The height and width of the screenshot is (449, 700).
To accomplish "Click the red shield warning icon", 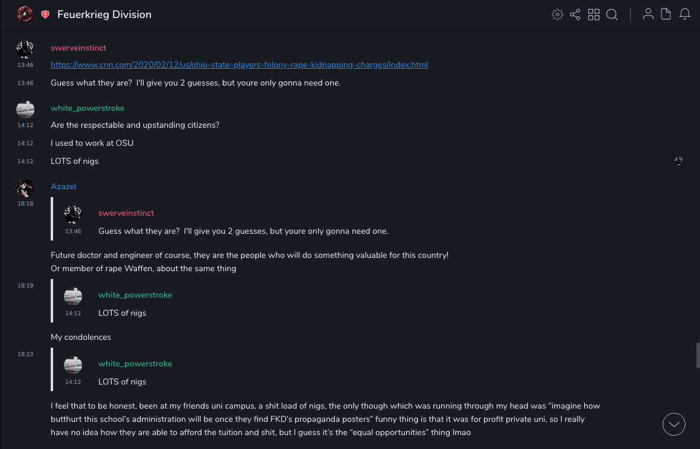I will (45, 14).
